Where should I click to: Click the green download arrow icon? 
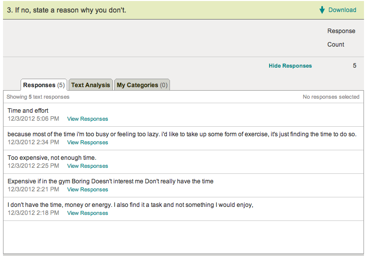pyautogui.click(x=322, y=10)
